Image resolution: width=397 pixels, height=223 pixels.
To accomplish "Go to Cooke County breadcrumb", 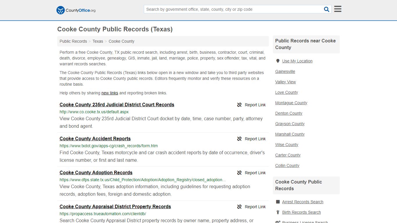I will 121,41.
